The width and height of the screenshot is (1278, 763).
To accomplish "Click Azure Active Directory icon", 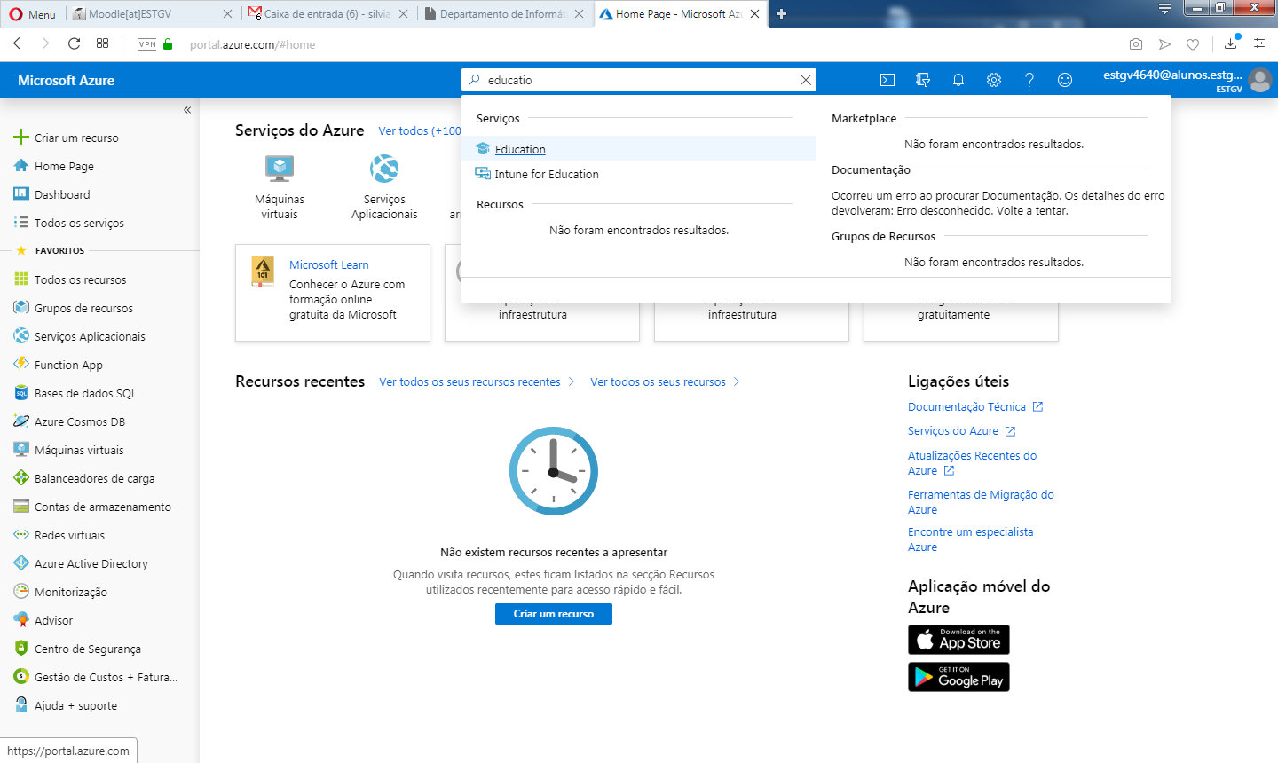I will 21,563.
